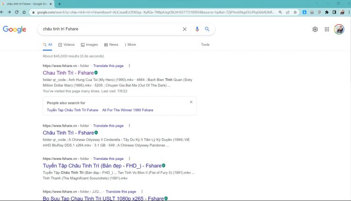The image size is (351, 201).
Task: View site info via the padlock icon
Action: click(33, 12)
